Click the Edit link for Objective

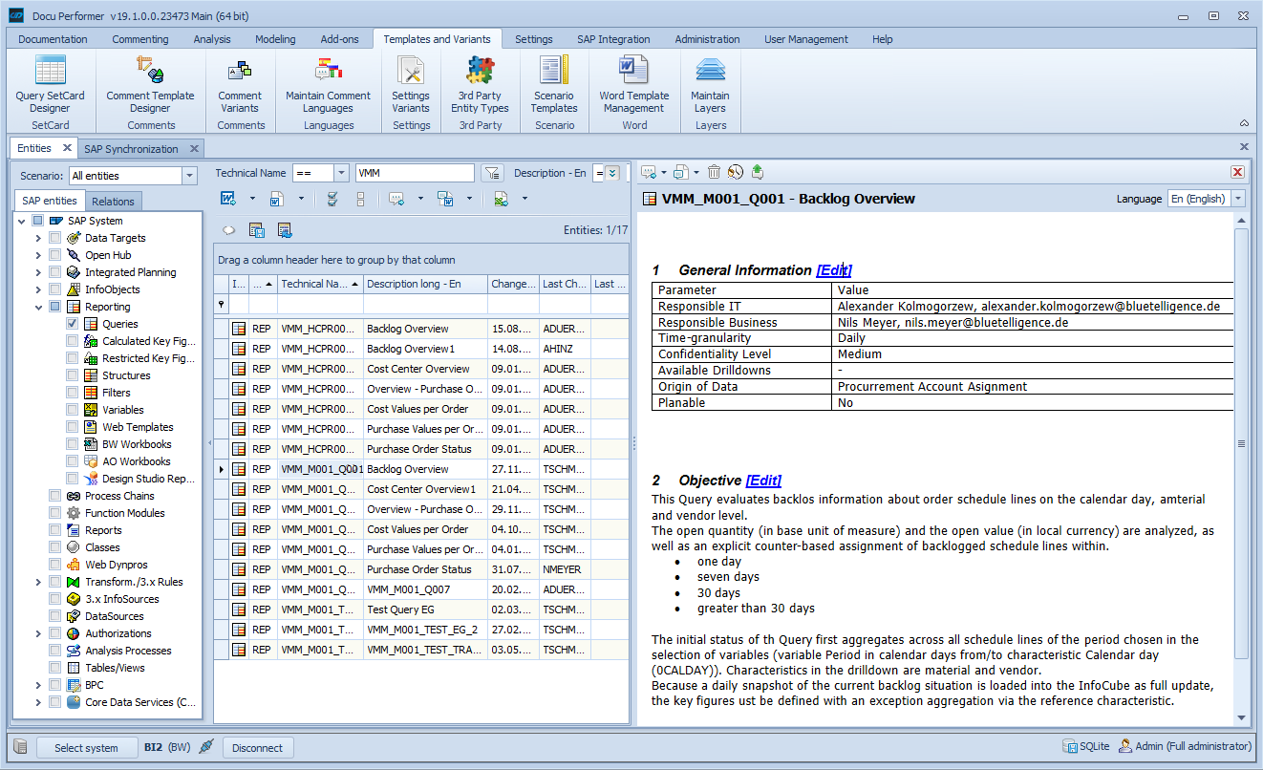click(x=763, y=481)
